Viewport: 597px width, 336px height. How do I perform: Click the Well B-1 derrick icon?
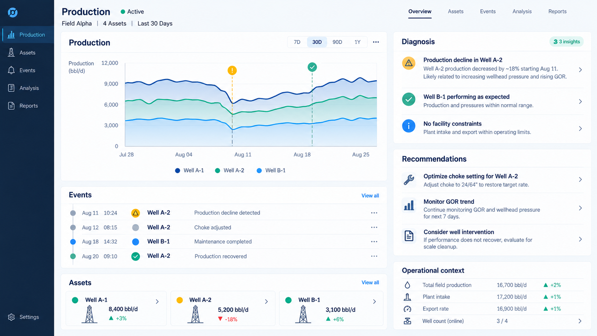pyautogui.click(x=303, y=315)
